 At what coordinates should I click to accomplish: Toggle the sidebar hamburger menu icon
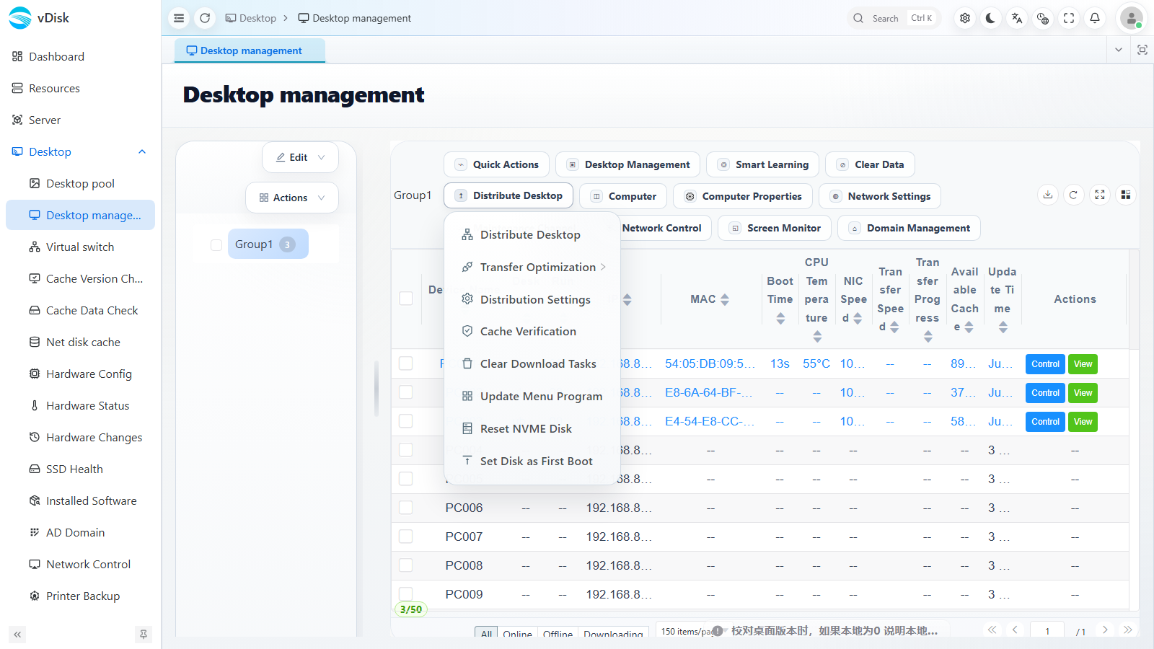coord(179,18)
